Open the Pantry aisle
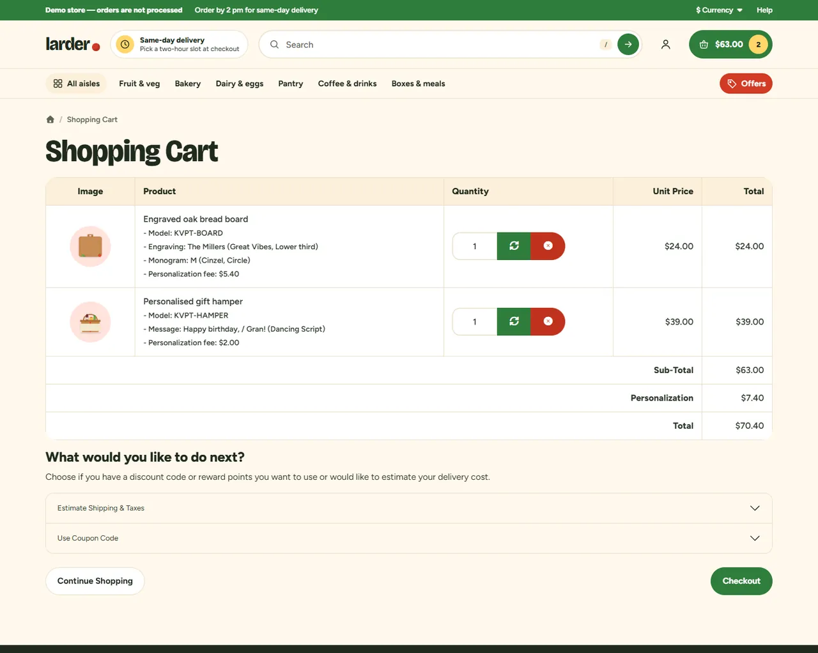 291,84
